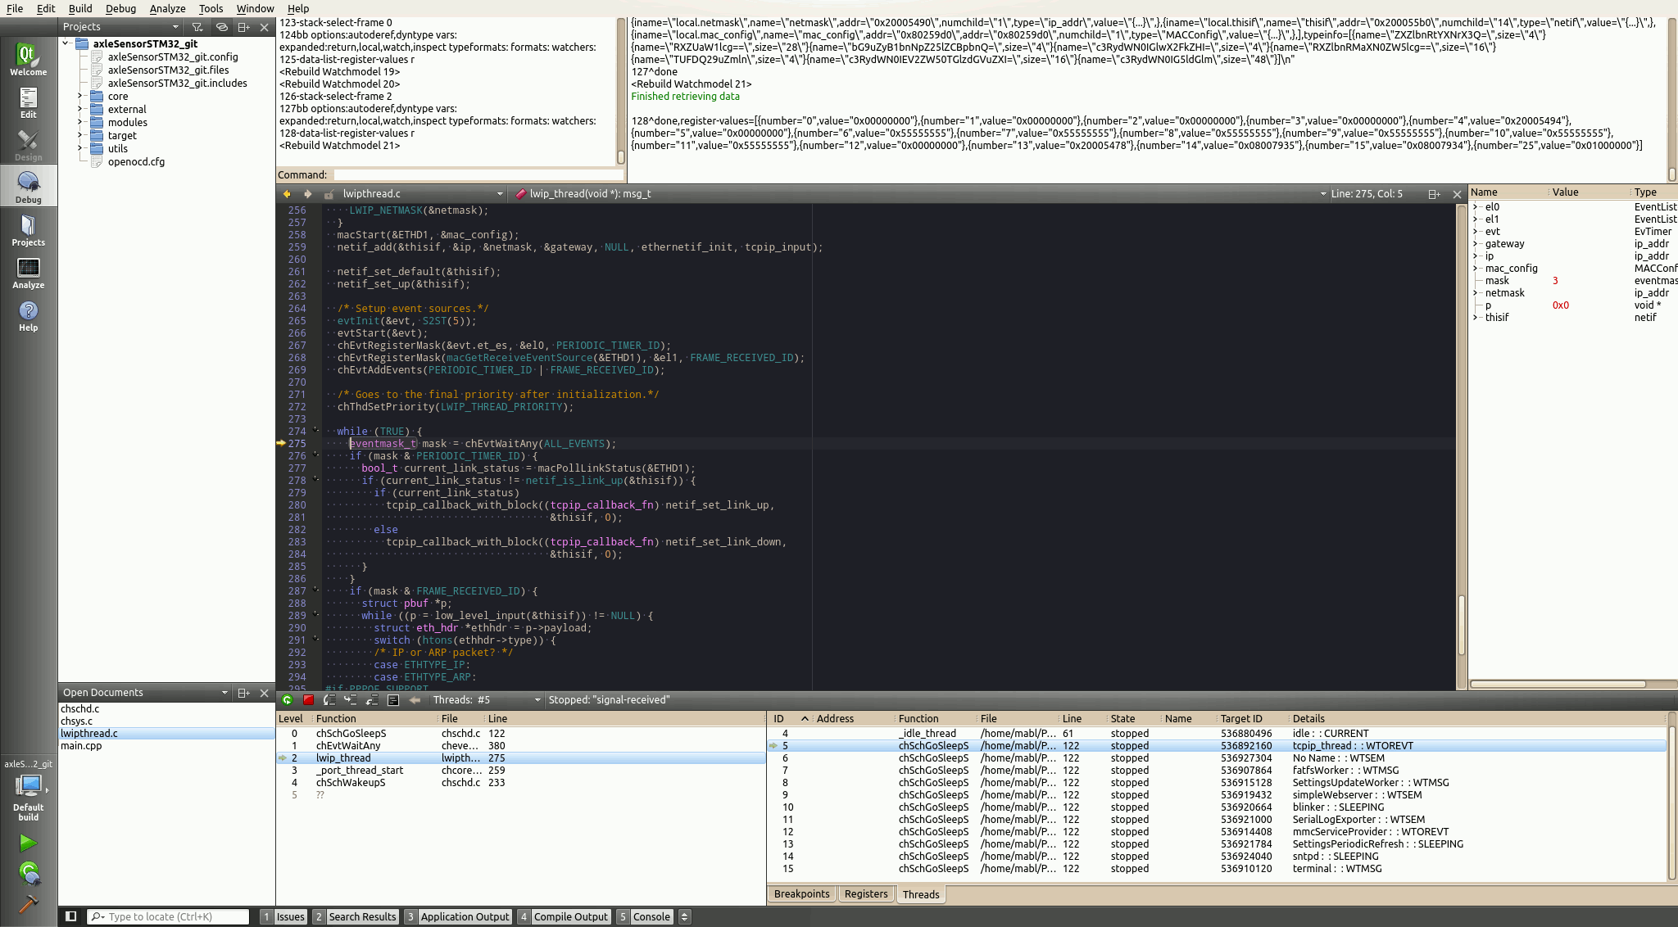Click the Build Project hammer icon
1678x927 pixels.
pyautogui.click(x=29, y=903)
